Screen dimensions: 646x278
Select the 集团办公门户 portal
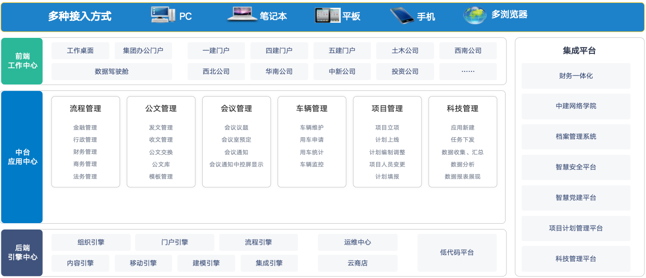pyautogui.click(x=143, y=50)
